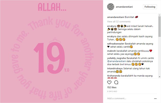
Task: Click the 5 DAYS AGO timestamp
Action: point(112,91)
